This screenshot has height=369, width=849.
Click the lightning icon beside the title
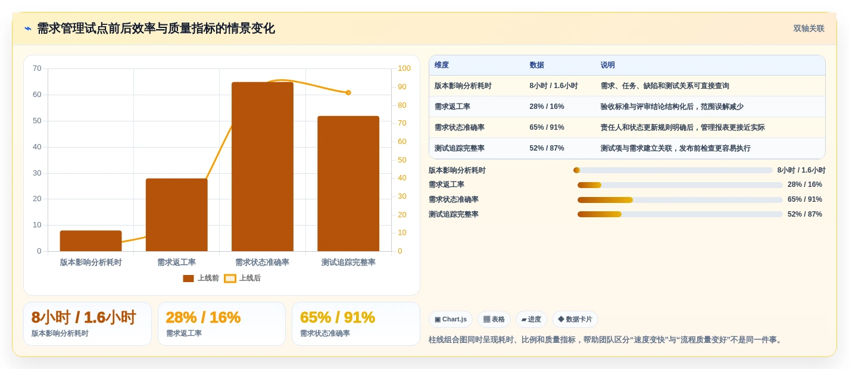click(28, 29)
